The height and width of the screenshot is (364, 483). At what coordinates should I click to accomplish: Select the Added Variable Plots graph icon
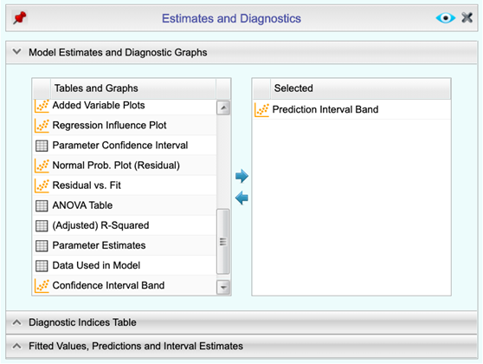click(42, 106)
